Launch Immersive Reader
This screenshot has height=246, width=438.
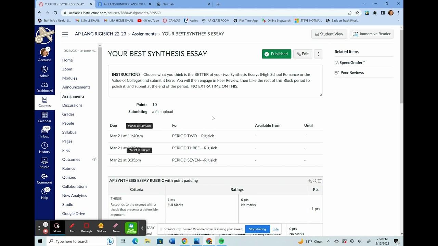pos(372,34)
